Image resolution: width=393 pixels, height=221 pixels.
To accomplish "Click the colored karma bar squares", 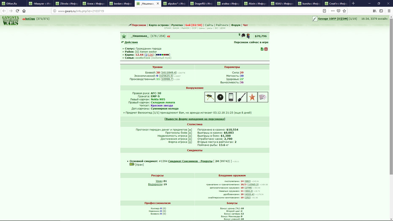I will 162,55.
